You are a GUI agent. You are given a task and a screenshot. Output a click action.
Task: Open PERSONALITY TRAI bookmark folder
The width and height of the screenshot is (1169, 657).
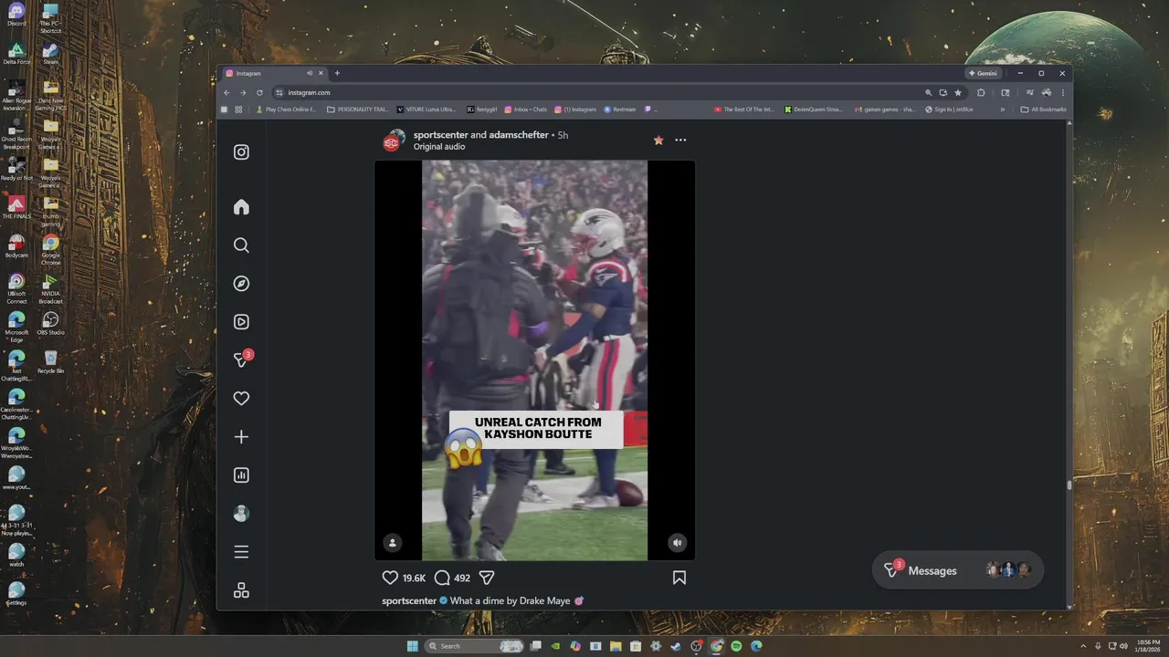point(358,109)
